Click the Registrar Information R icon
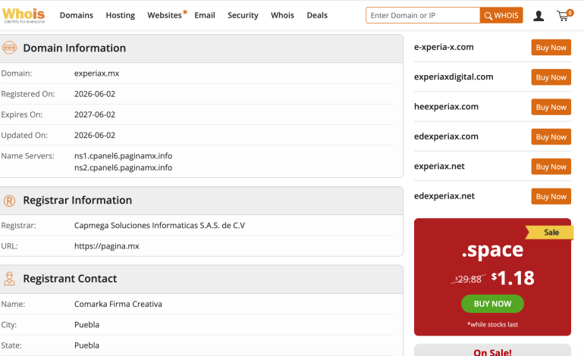 9,201
